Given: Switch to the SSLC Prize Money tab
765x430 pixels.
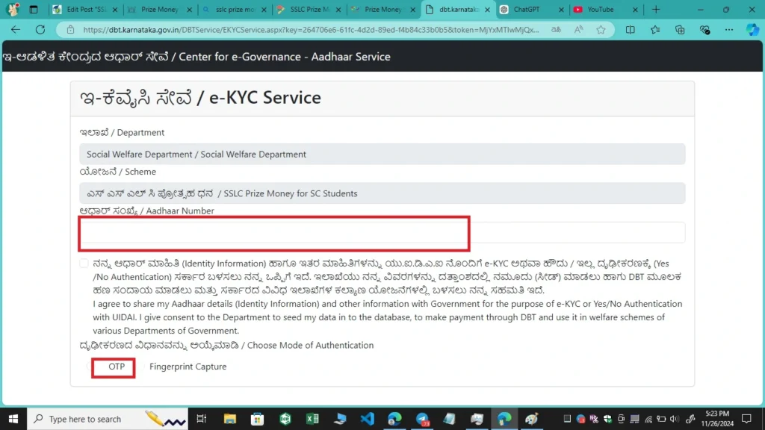Looking at the screenshot, I should point(309,9).
